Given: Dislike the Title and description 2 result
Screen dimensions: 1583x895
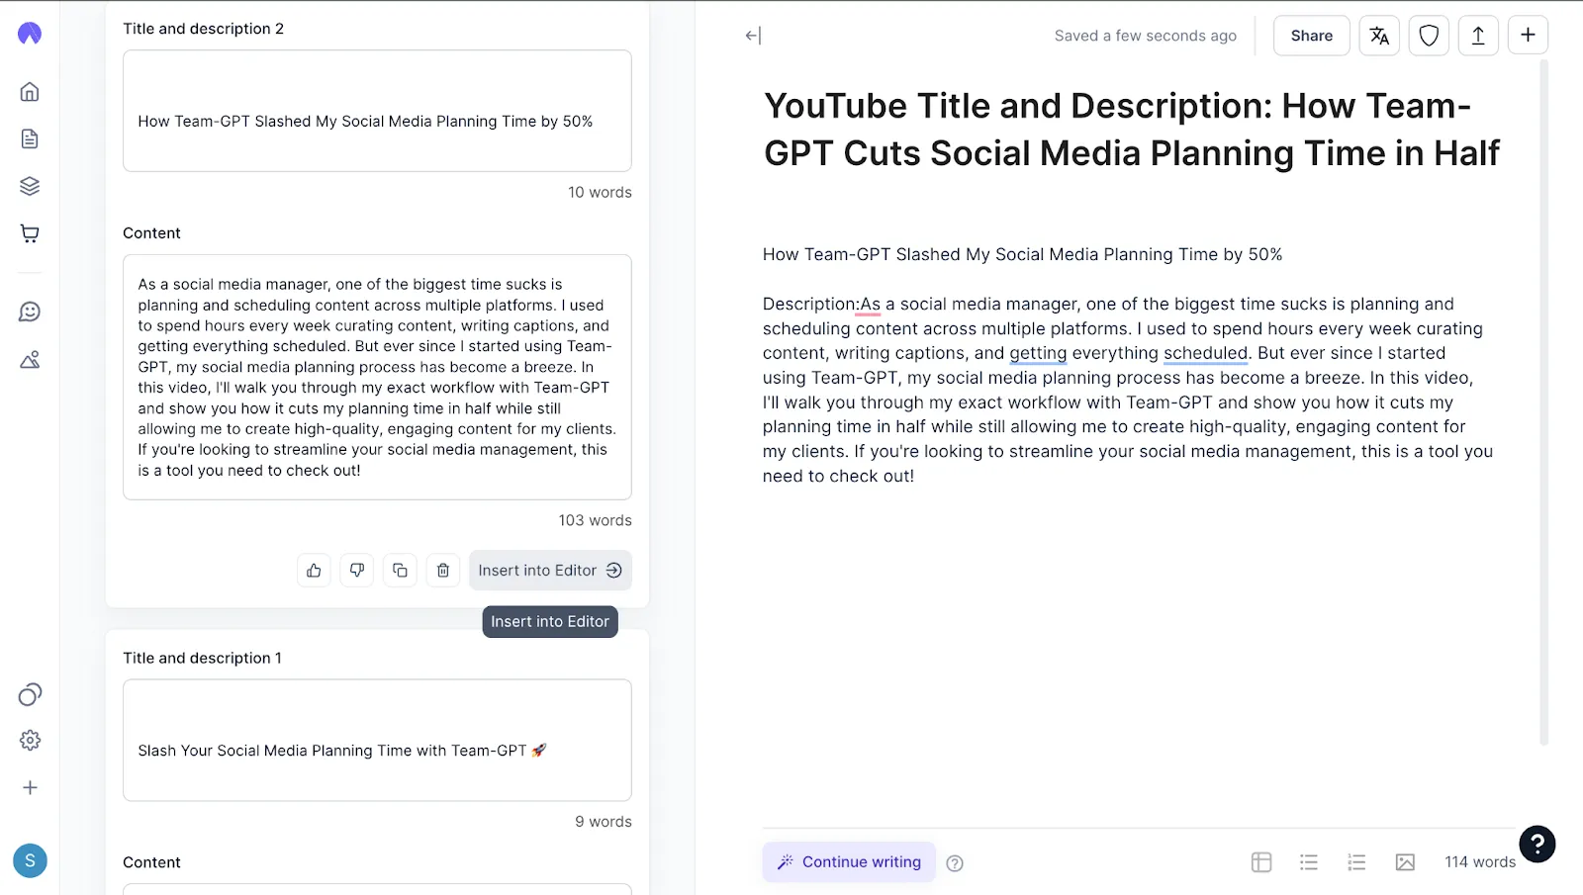Looking at the screenshot, I should (357, 571).
